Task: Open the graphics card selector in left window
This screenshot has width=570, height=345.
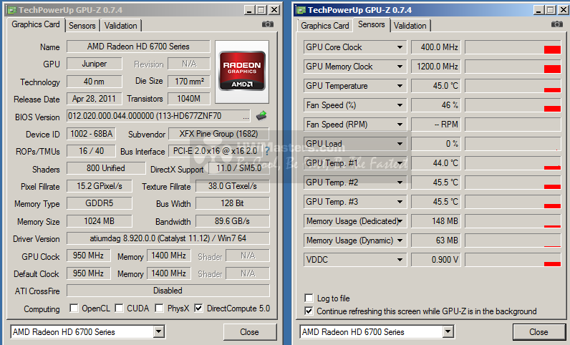Action: [158, 332]
